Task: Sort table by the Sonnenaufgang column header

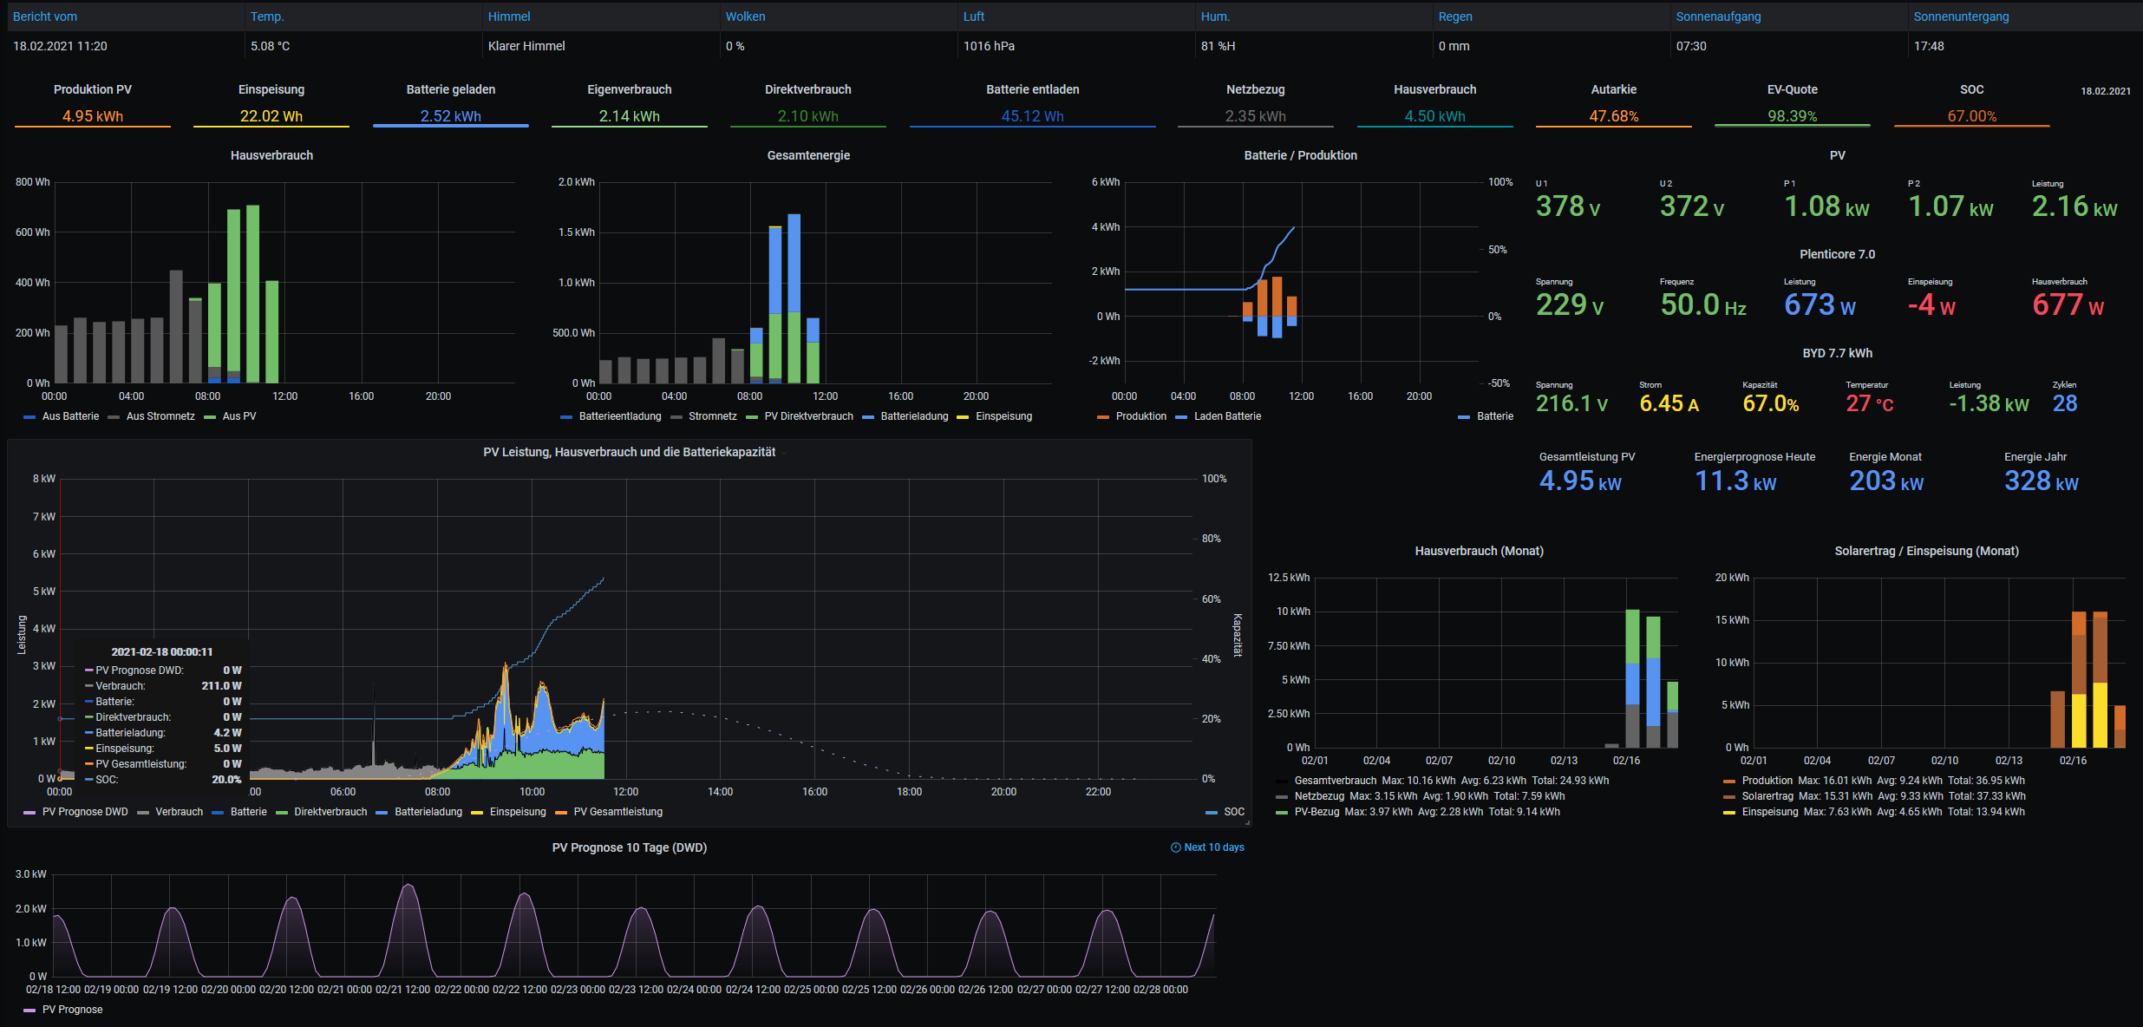Action: [x=1718, y=16]
